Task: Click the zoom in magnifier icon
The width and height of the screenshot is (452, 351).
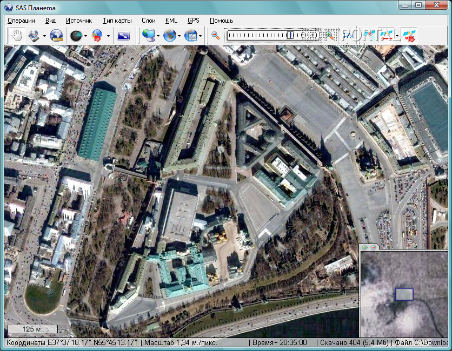Action: tap(329, 36)
